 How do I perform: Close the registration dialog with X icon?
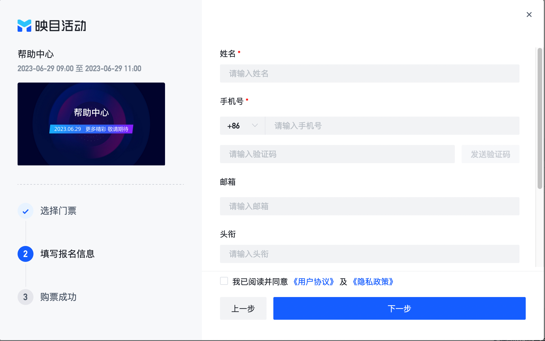[x=529, y=14]
